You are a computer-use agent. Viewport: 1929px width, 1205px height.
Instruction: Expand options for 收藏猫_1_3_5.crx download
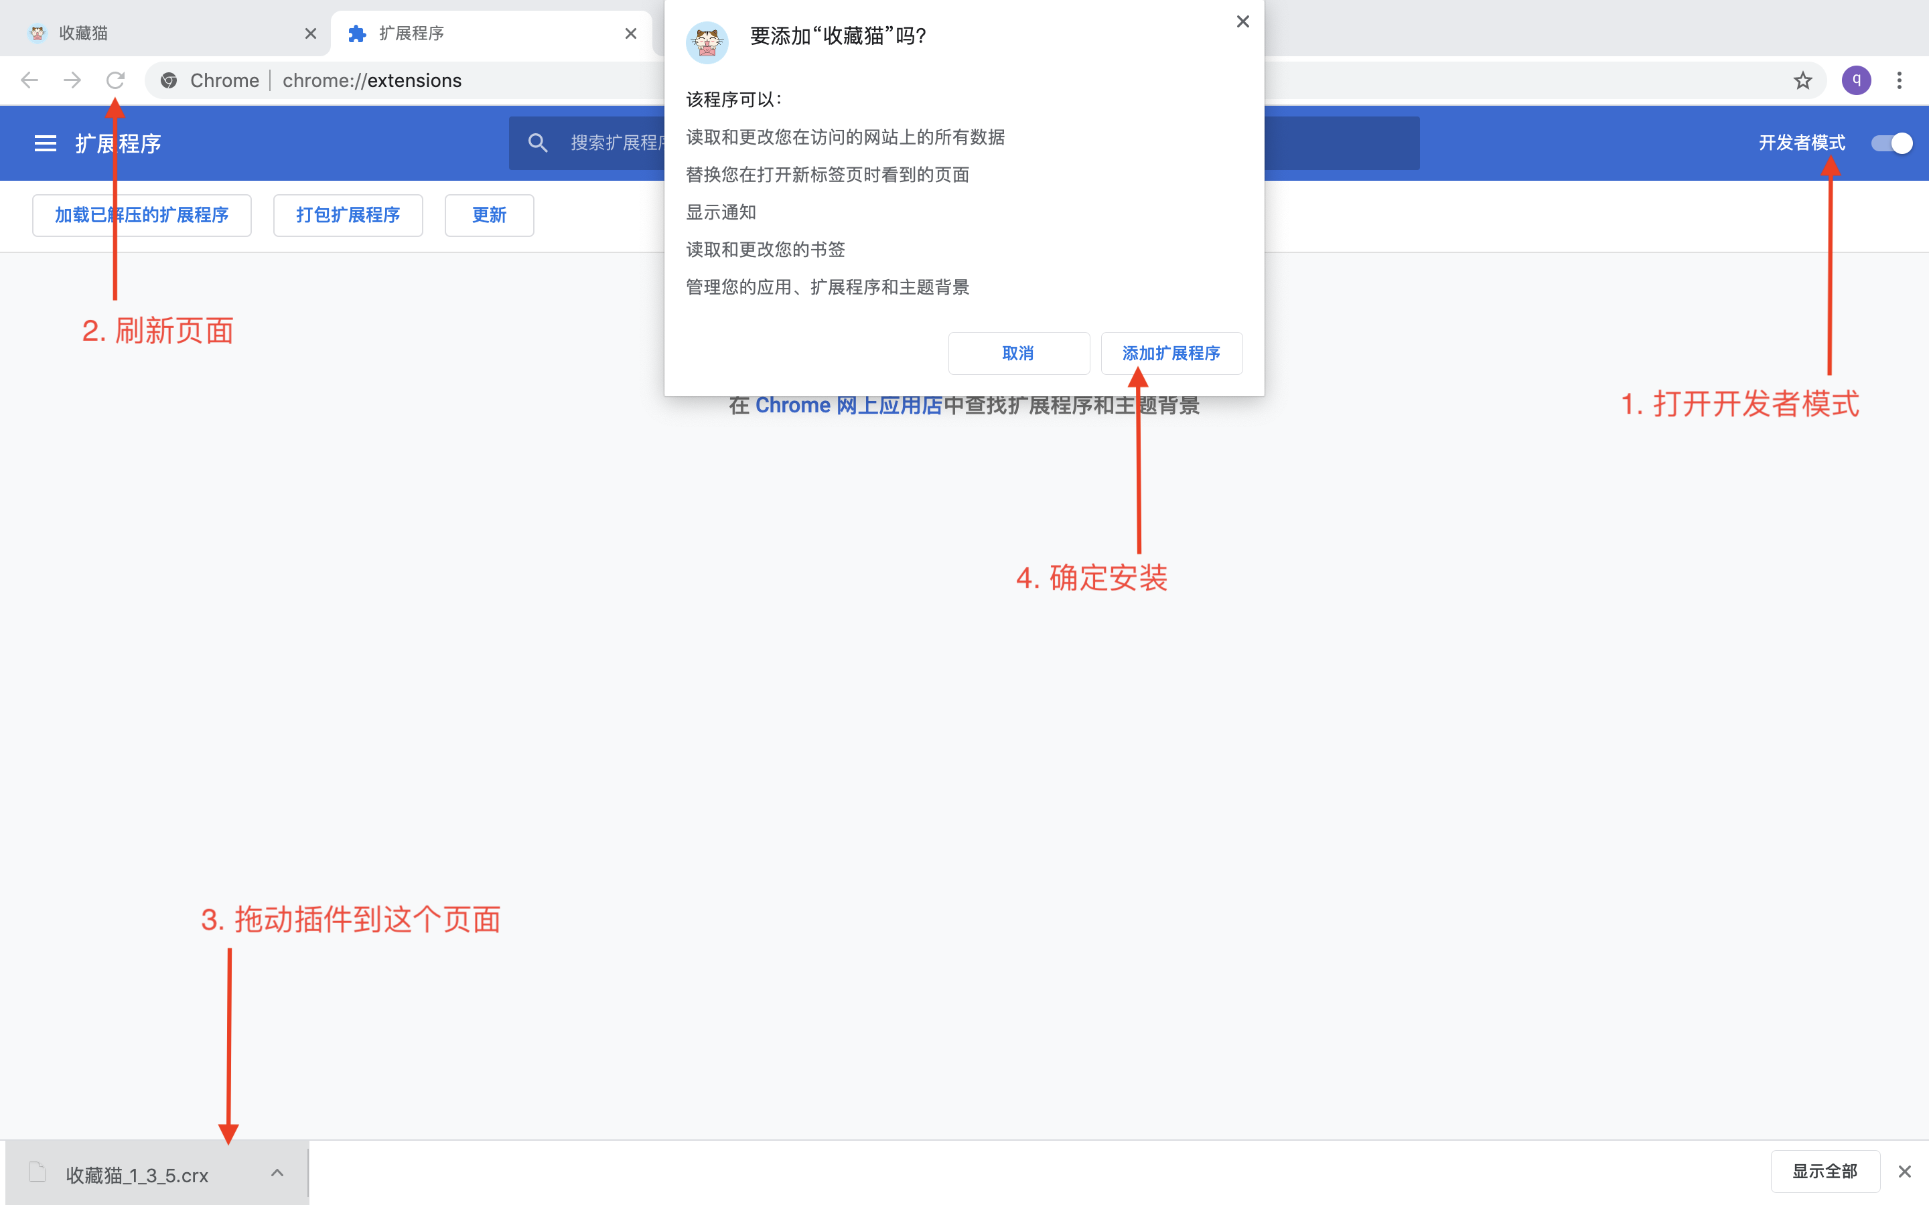click(277, 1172)
